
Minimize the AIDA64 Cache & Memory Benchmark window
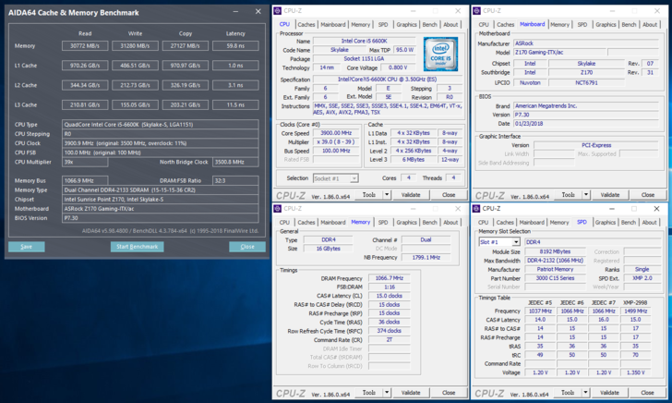(x=237, y=12)
